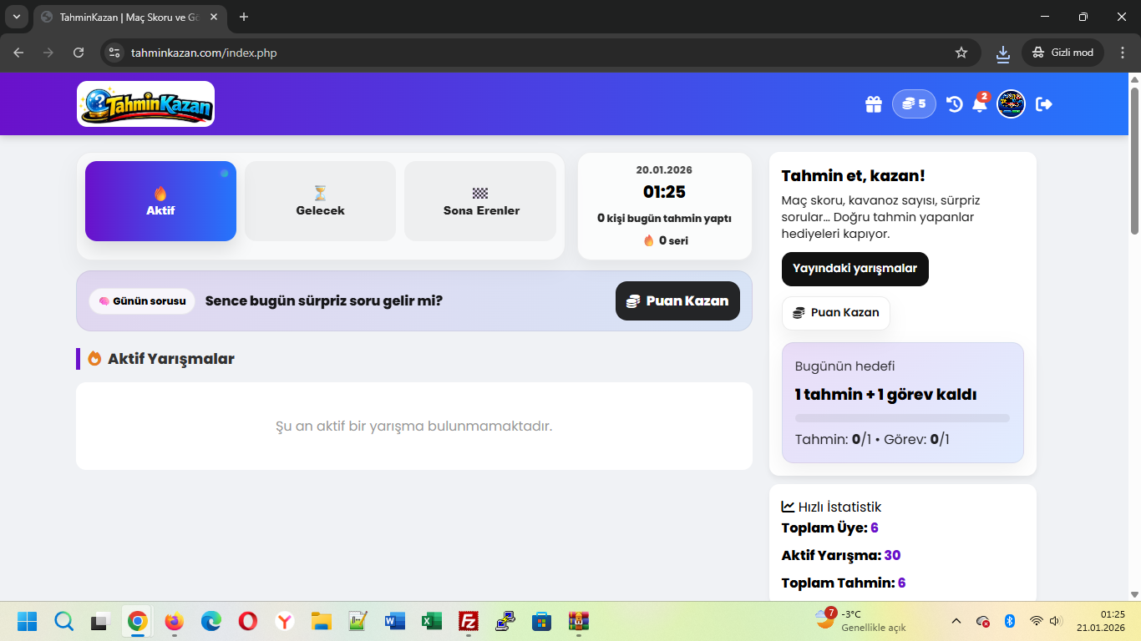
Task: Click the 5 points coin balance badge
Action: tap(914, 104)
